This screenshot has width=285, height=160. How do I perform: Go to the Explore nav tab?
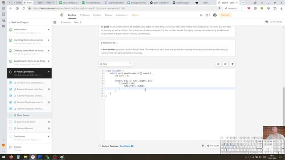point(72,15)
